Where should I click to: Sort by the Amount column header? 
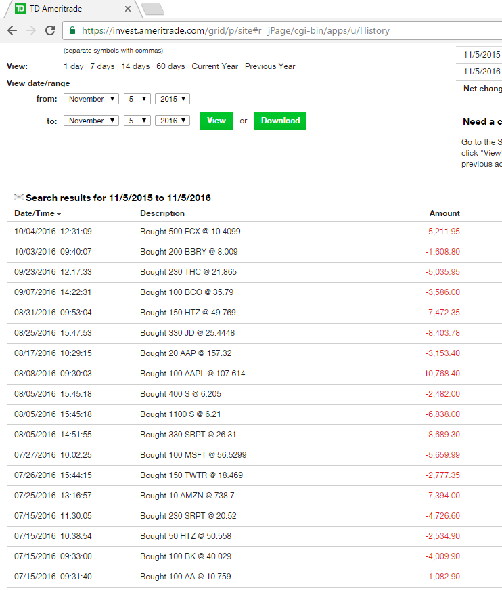tap(444, 213)
